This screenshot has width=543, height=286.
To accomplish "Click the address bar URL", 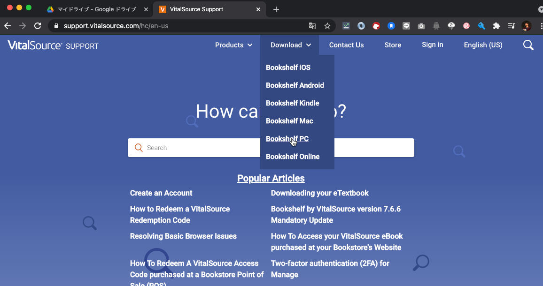I will [116, 26].
